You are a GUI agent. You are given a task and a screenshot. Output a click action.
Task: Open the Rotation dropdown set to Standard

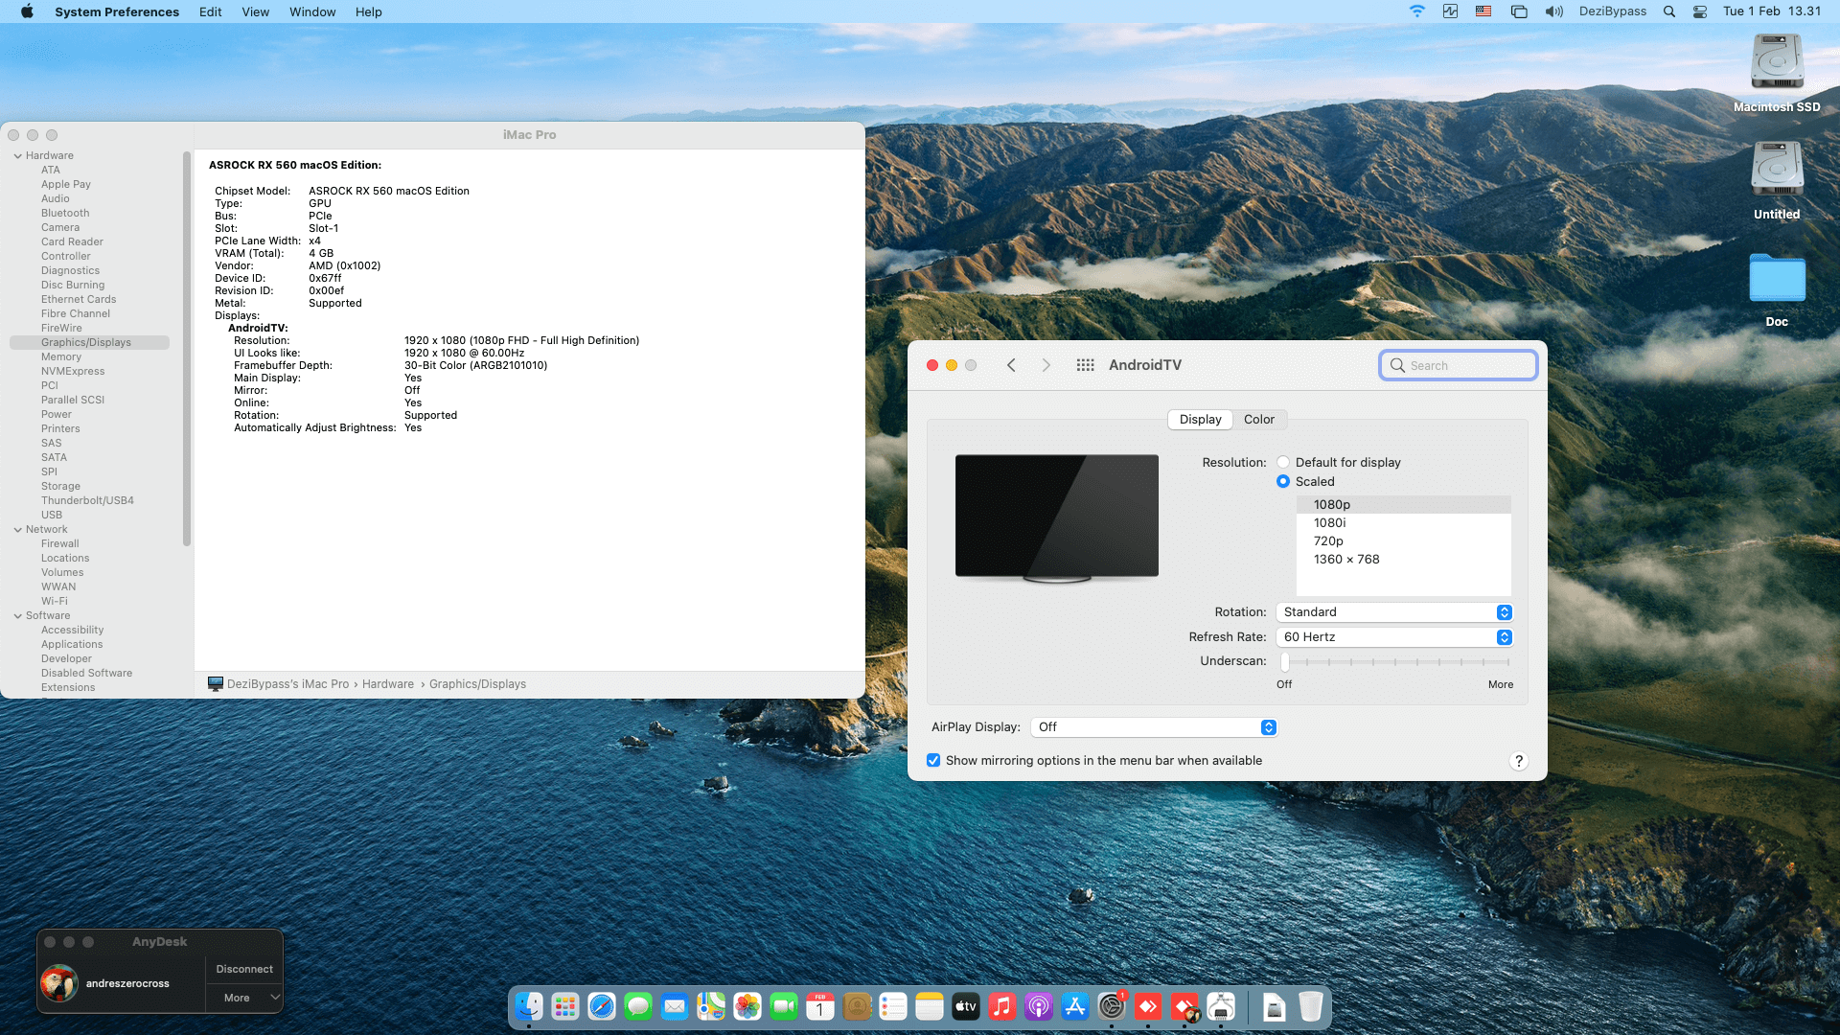tap(1394, 612)
